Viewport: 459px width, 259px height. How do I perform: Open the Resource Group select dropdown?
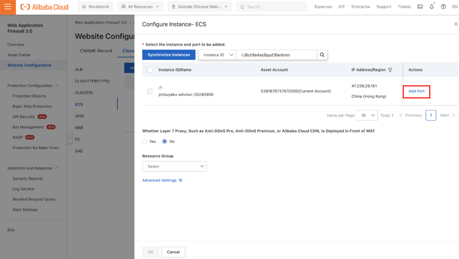174,166
